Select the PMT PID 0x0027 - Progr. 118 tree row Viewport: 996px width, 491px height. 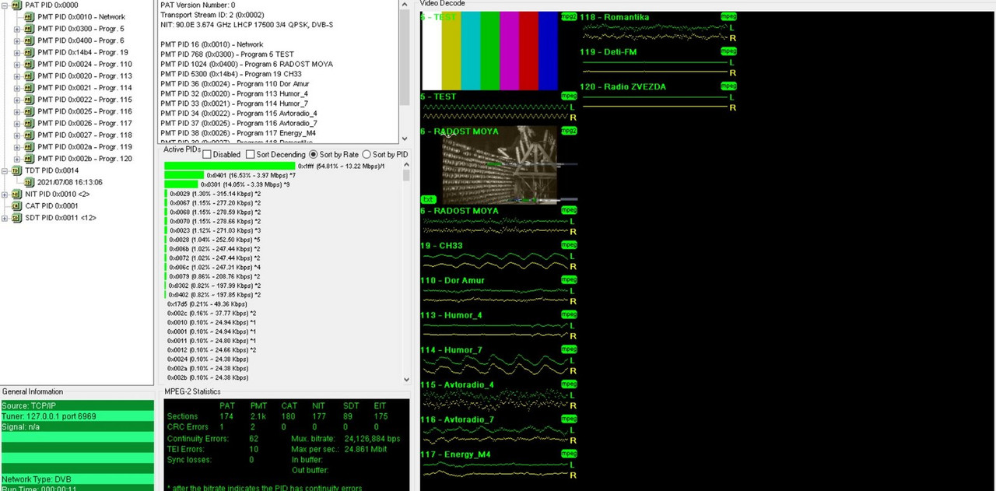point(84,135)
